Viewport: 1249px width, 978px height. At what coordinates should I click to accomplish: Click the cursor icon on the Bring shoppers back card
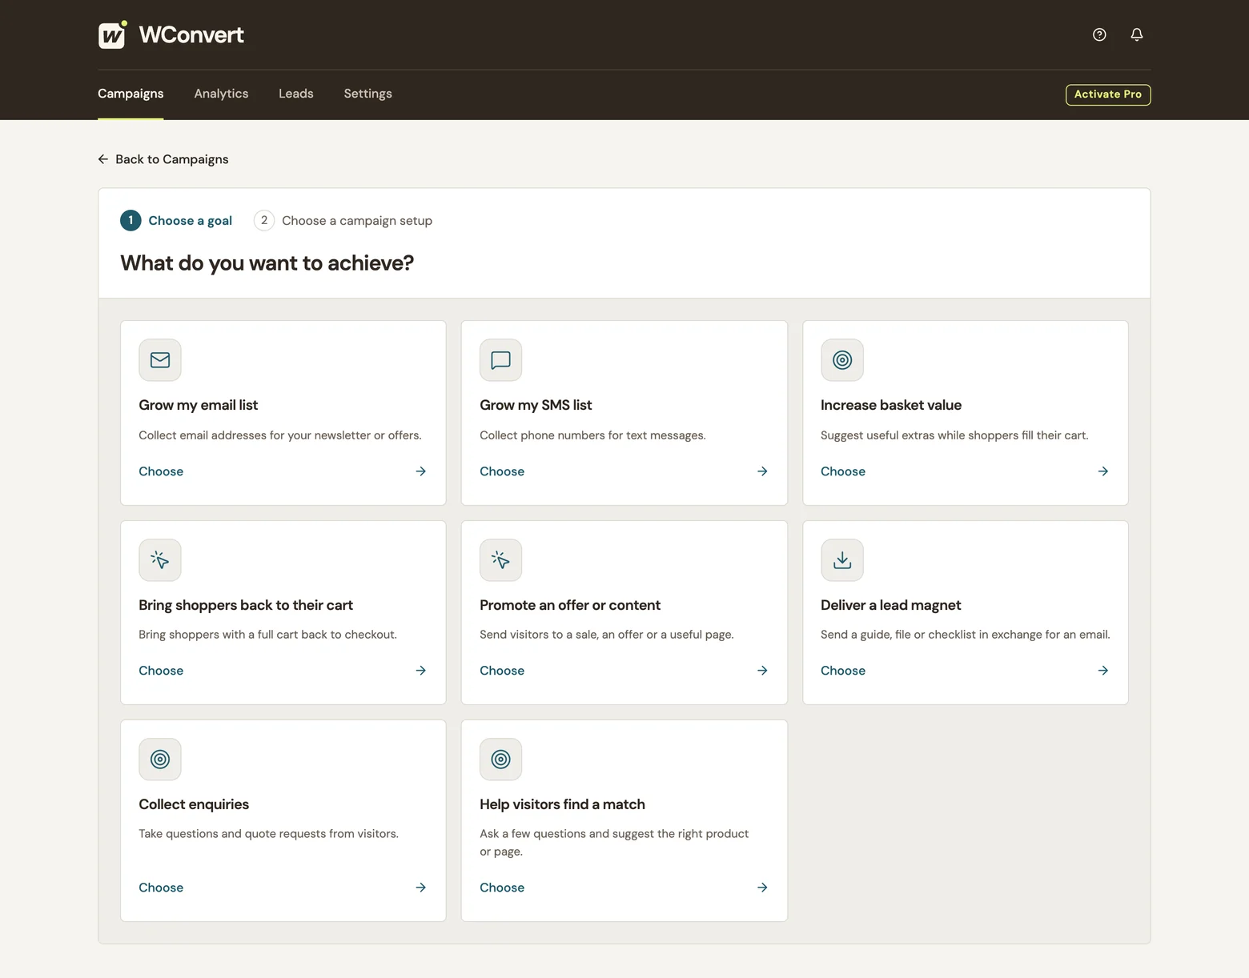point(160,560)
